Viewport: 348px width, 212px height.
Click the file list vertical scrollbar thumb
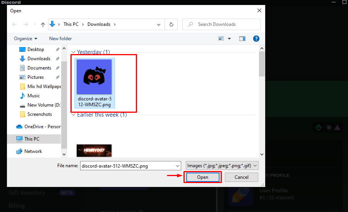pyautogui.click(x=262, y=64)
